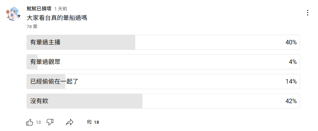
Task: Open the 魷魷已損壞 channel name link
Action: (39, 9)
